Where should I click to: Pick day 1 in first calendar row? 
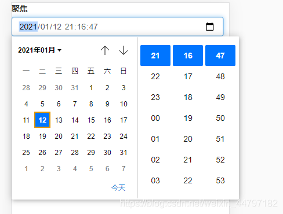91,87
